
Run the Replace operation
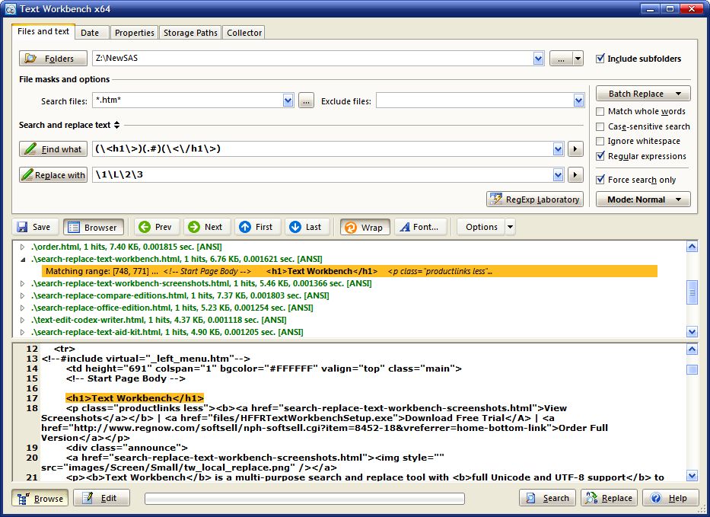click(x=607, y=497)
